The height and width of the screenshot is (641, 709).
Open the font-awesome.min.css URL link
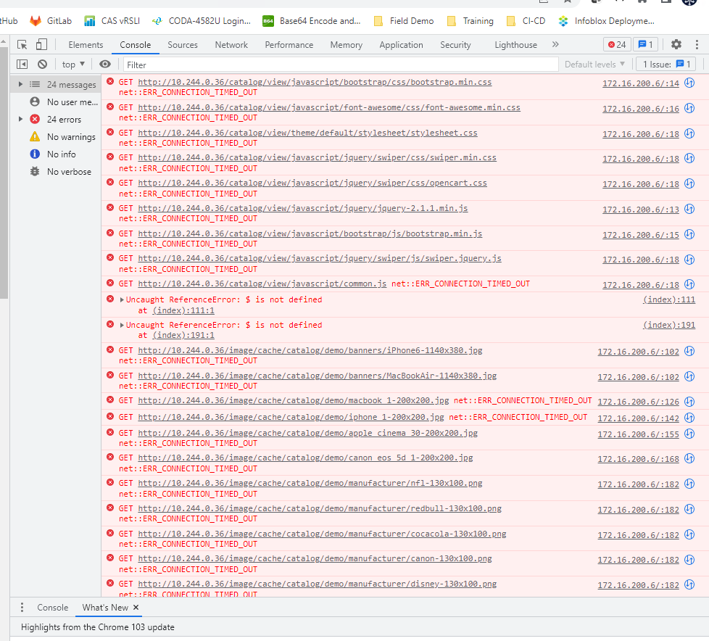329,107
